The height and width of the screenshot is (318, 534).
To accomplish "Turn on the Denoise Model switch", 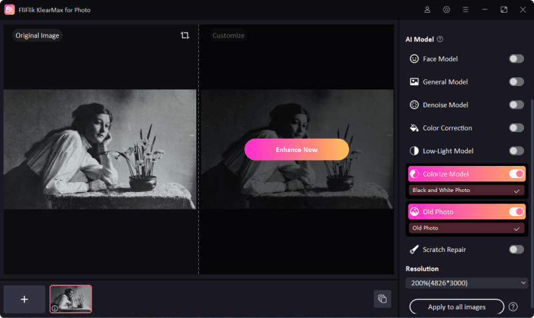I will [516, 105].
